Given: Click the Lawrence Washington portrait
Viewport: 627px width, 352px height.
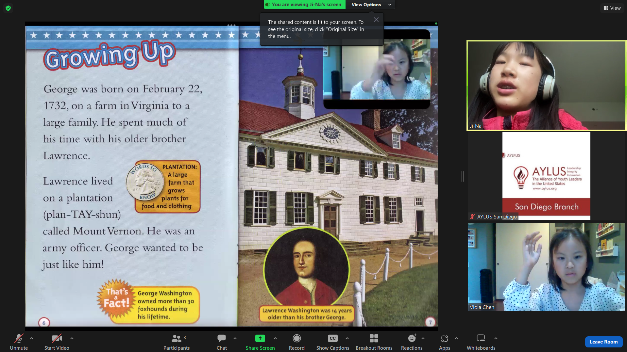Looking at the screenshot, I should tap(307, 267).
